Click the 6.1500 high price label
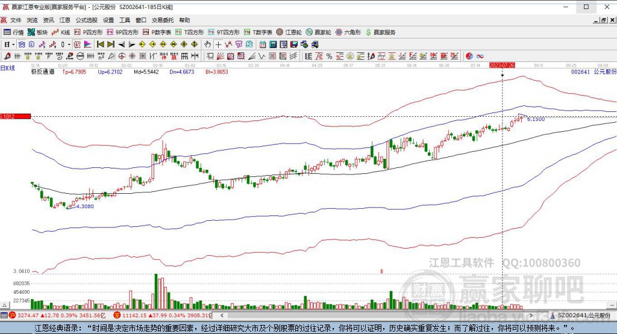The width and height of the screenshot is (617, 334). coord(536,119)
